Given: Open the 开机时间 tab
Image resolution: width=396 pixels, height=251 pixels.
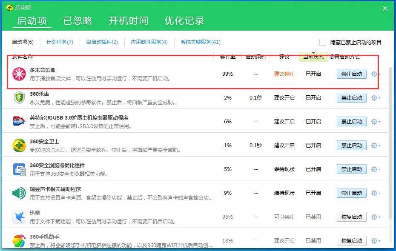Looking at the screenshot, I should (128, 21).
